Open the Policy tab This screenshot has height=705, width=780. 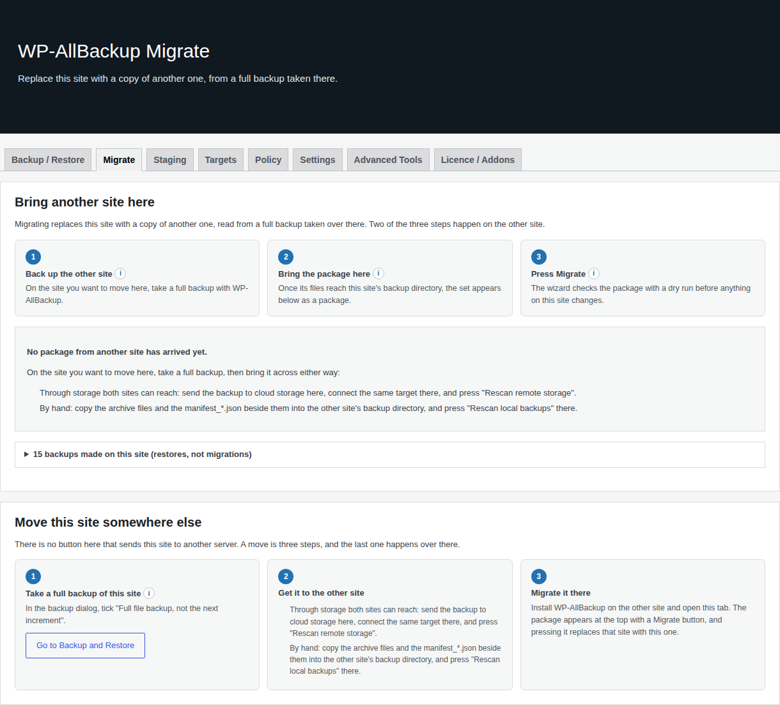coord(268,160)
